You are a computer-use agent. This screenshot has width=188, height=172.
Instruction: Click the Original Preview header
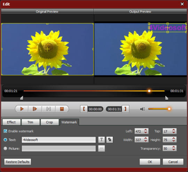pyautogui.click(x=47, y=12)
